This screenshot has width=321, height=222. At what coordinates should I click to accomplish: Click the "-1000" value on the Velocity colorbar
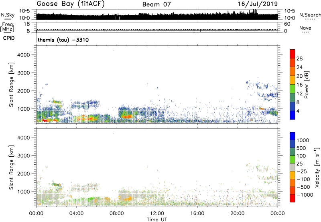pyautogui.click(x=305, y=195)
